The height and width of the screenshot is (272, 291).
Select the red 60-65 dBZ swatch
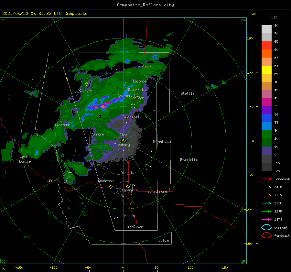266,46
